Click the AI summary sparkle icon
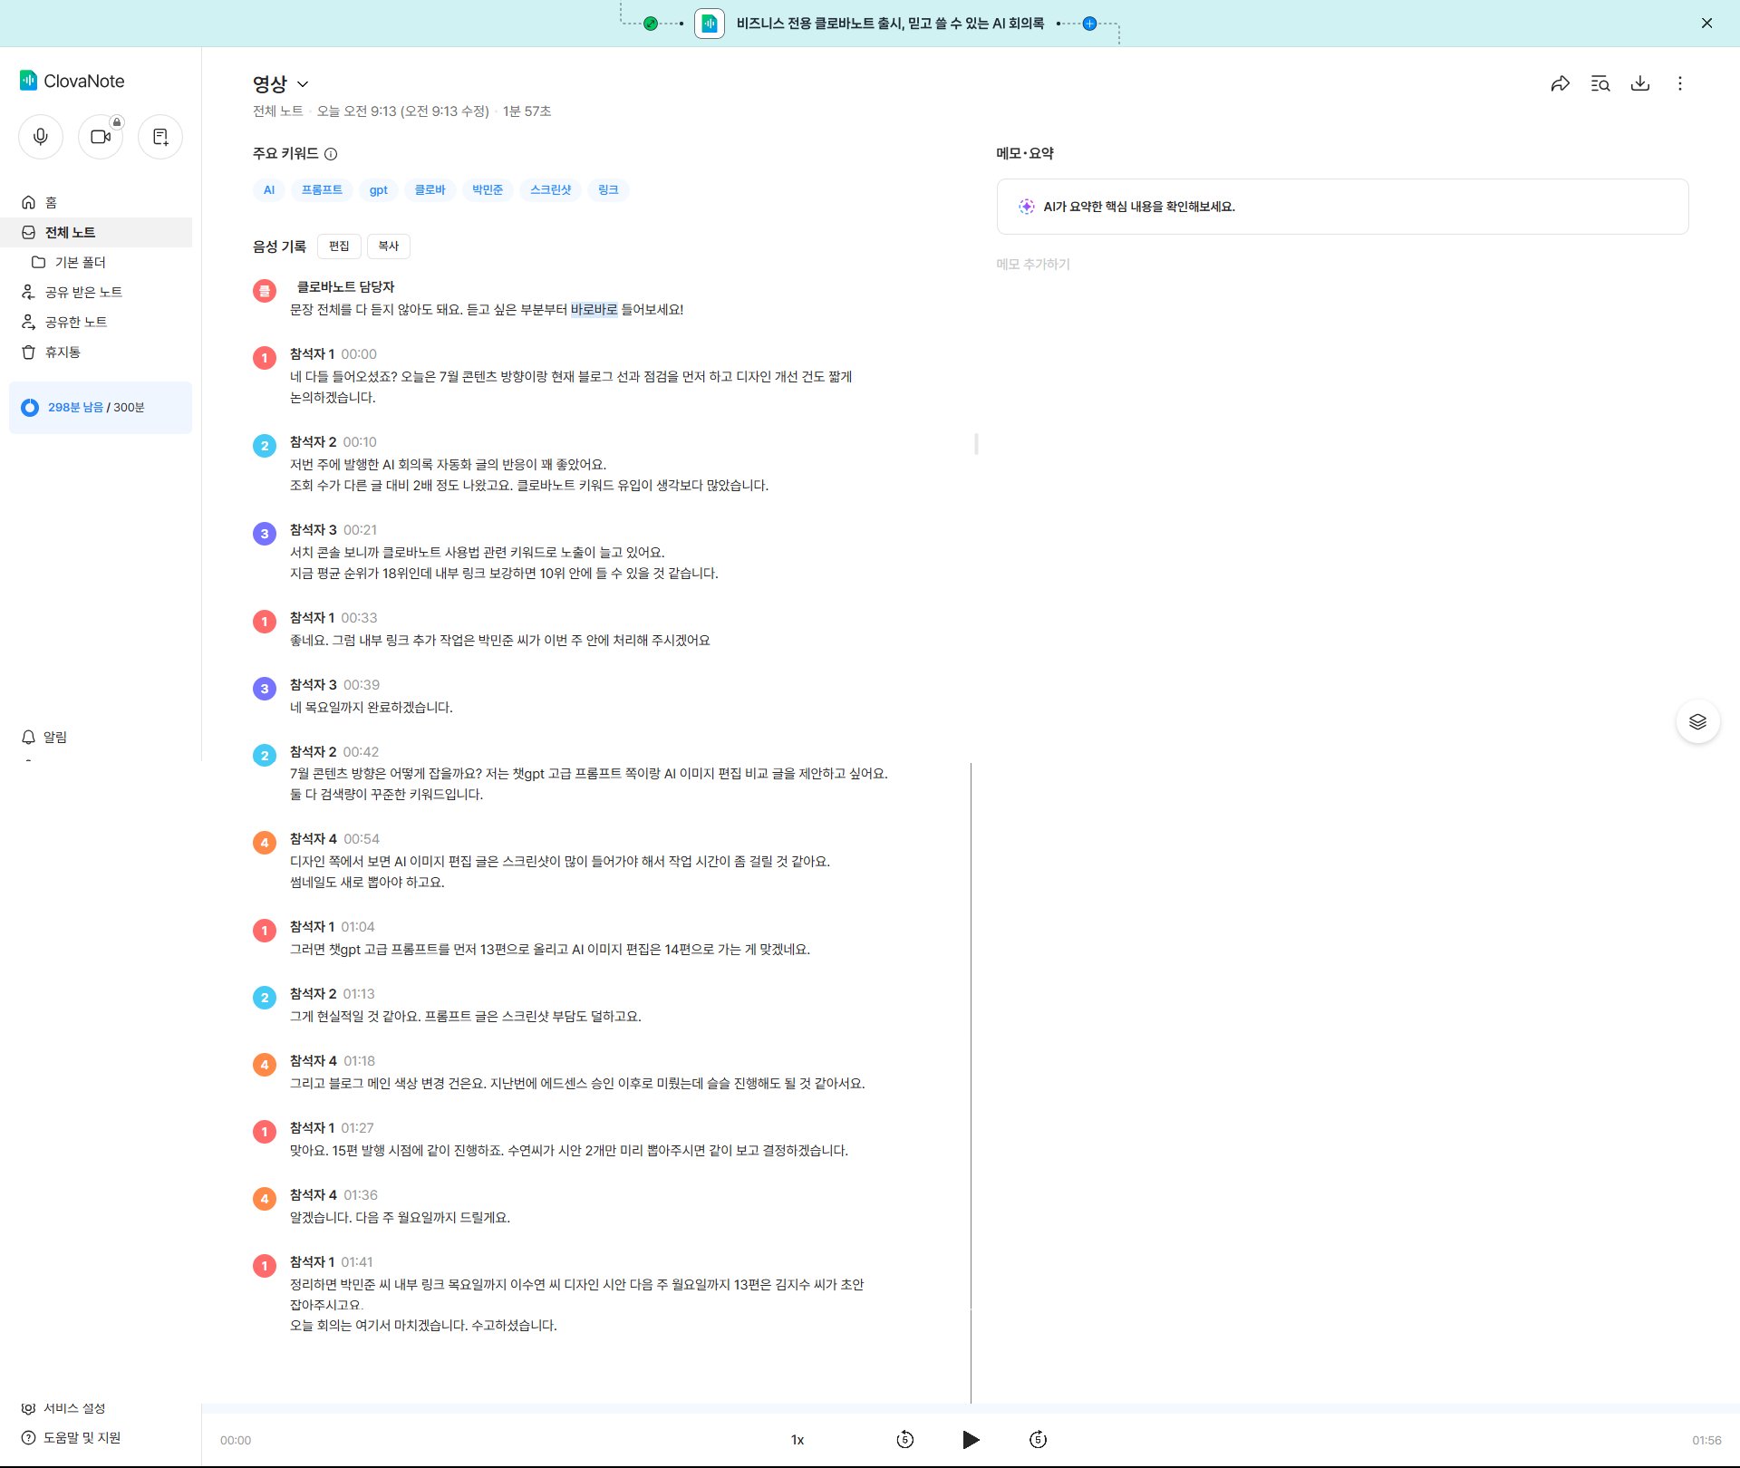Viewport: 1740px width, 1468px height. [x=1026, y=207]
